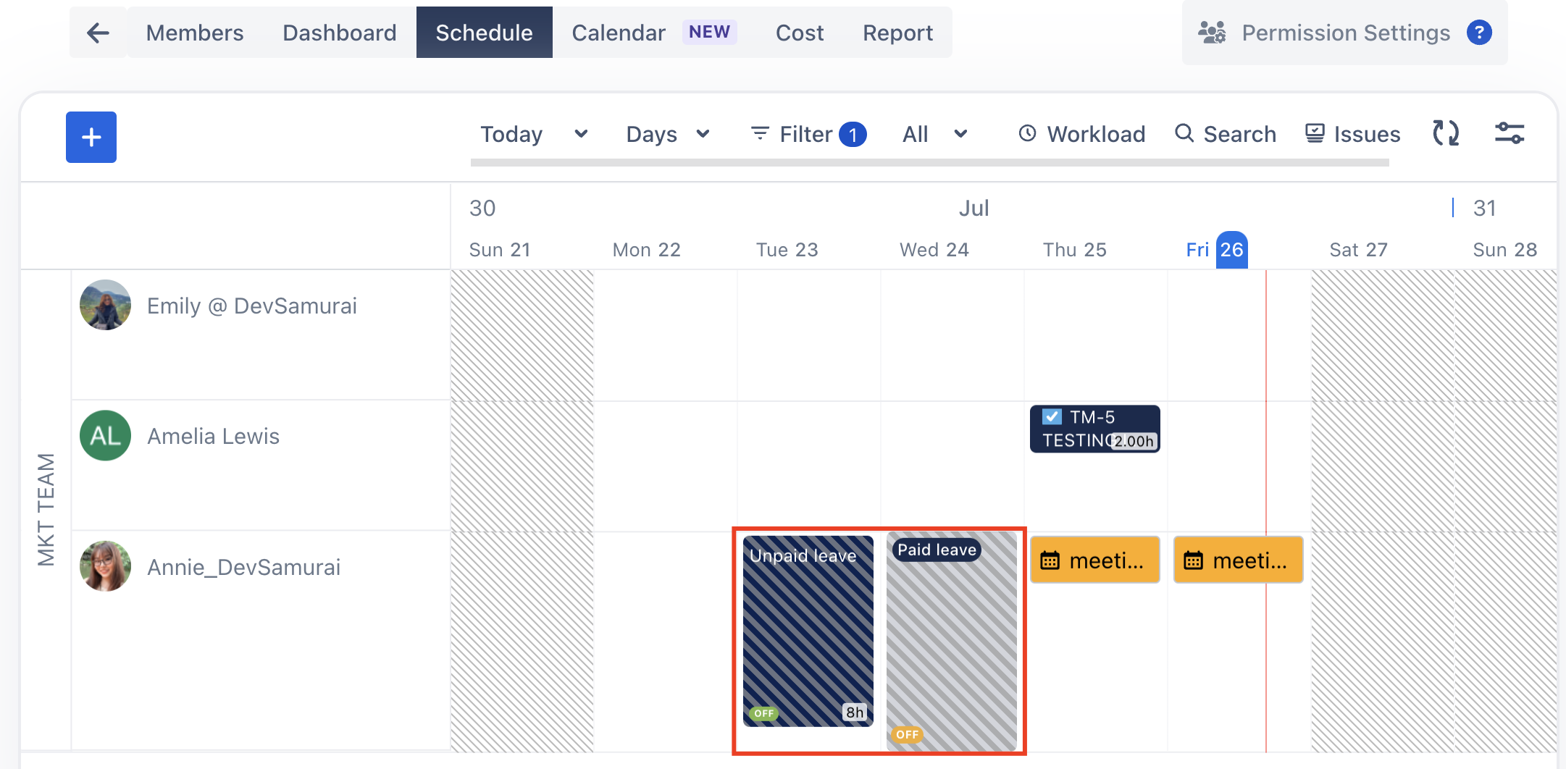
Task: Click the horizontal toolbar scrollbar
Action: (x=929, y=163)
